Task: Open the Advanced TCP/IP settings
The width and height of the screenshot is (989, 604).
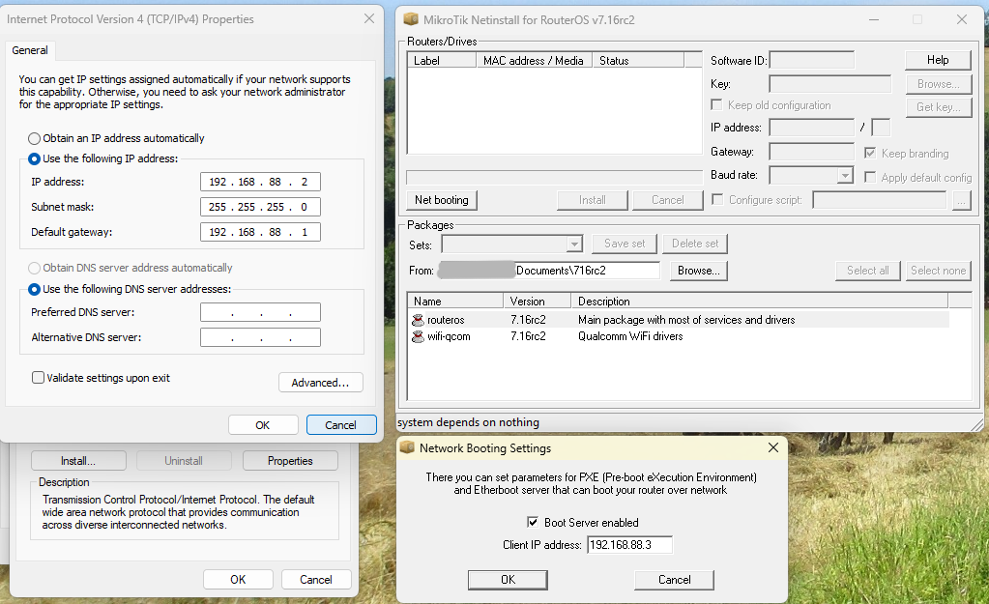Action: coord(320,383)
